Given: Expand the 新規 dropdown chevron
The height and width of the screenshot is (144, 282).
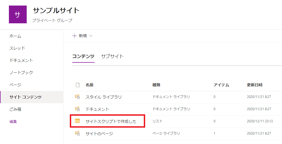Looking at the screenshot, I should 91,36.
